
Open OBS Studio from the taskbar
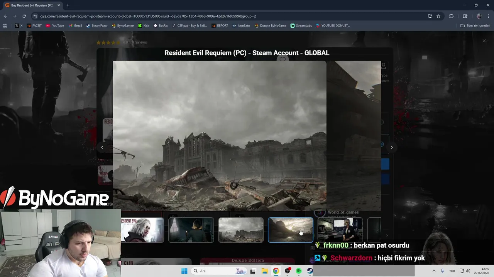(288, 271)
